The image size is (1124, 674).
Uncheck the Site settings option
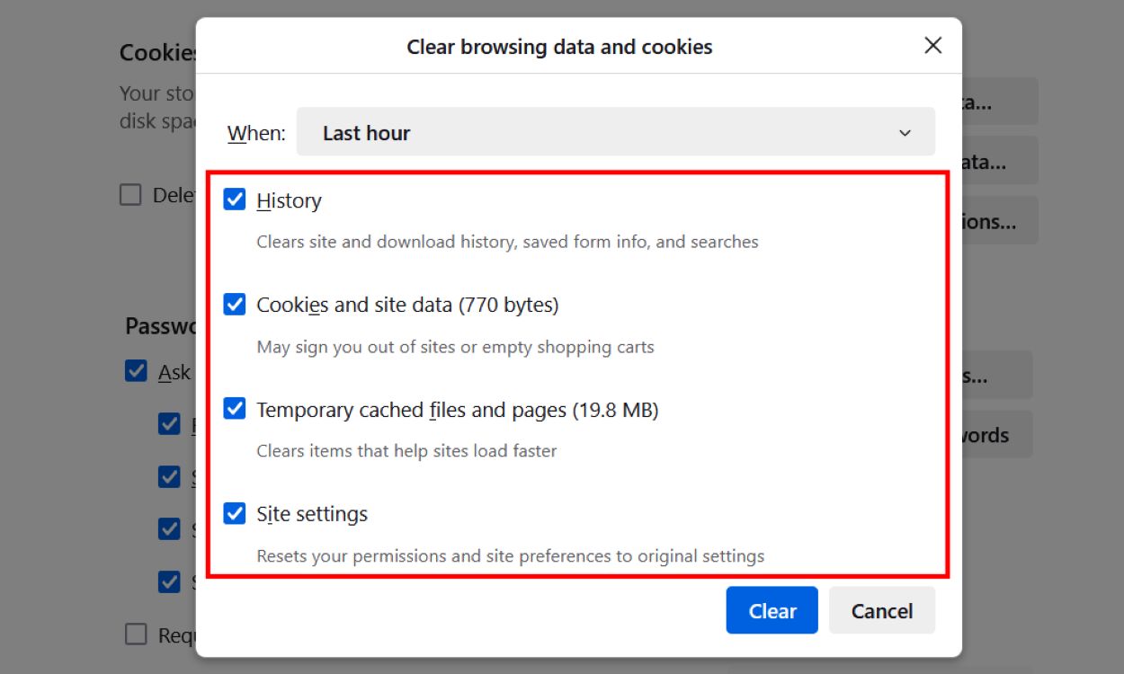coord(235,513)
